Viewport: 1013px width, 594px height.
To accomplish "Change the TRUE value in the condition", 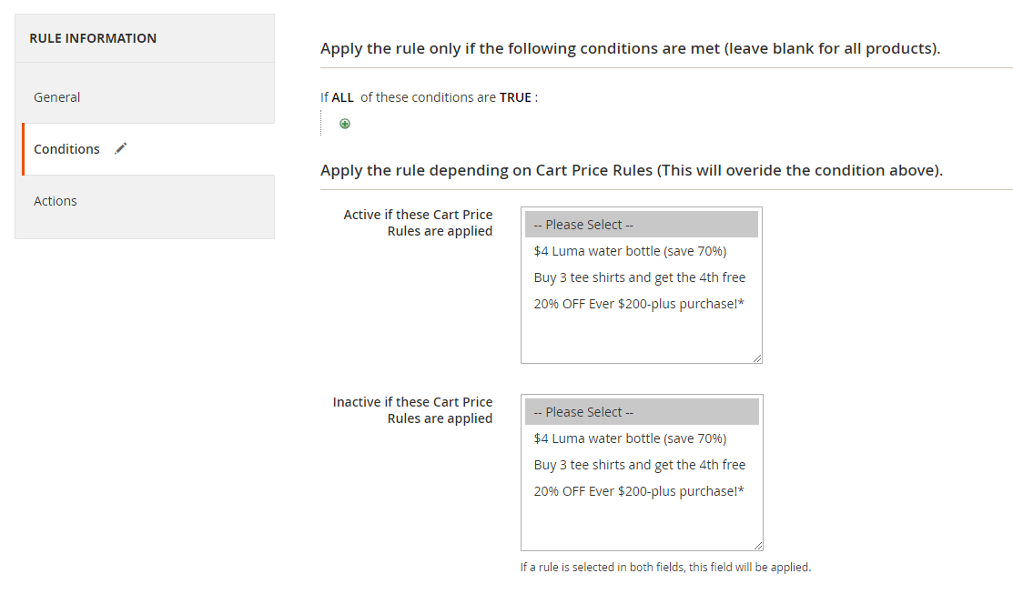I will (515, 97).
